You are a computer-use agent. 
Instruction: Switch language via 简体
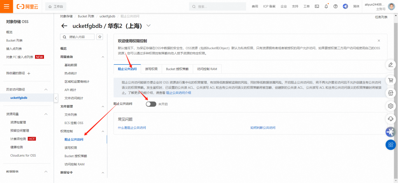356,7
